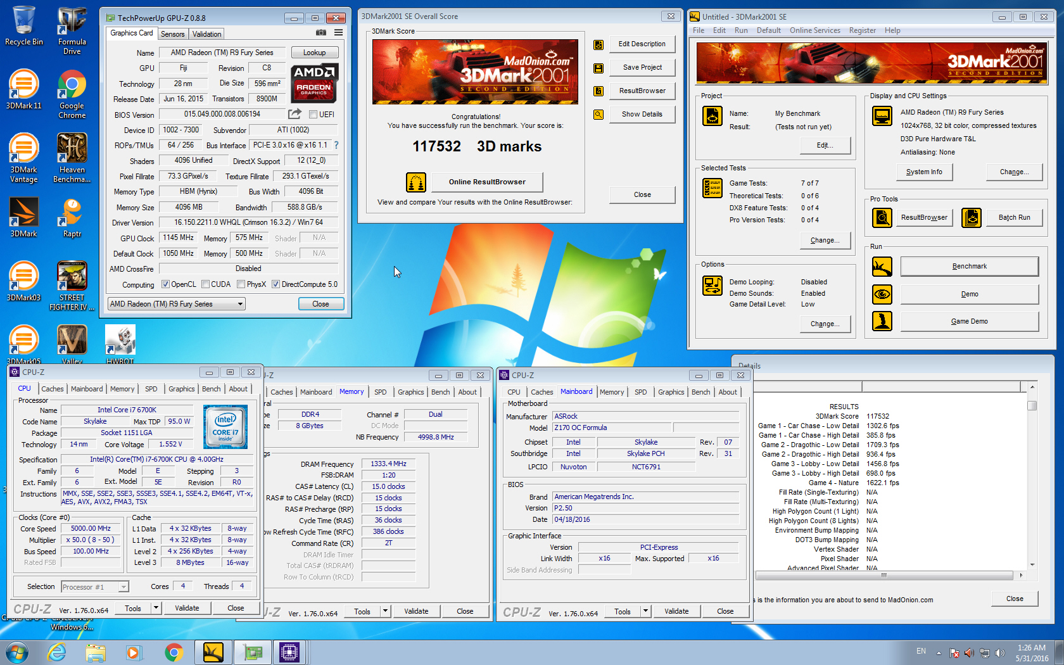The width and height of the screenshot is (1064, 665).
Task: Click Bus Interface question mark help
Action: point(336,145)
